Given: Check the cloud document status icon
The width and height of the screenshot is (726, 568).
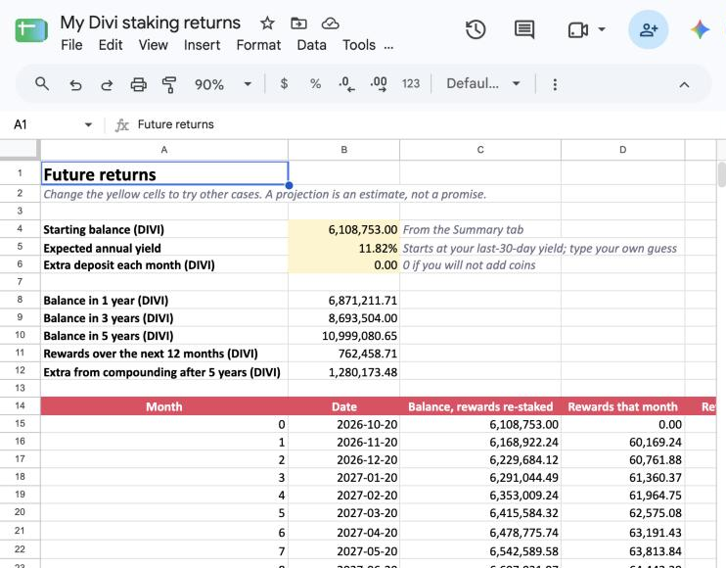Looking at the screenshot, I should click(330, 23).
